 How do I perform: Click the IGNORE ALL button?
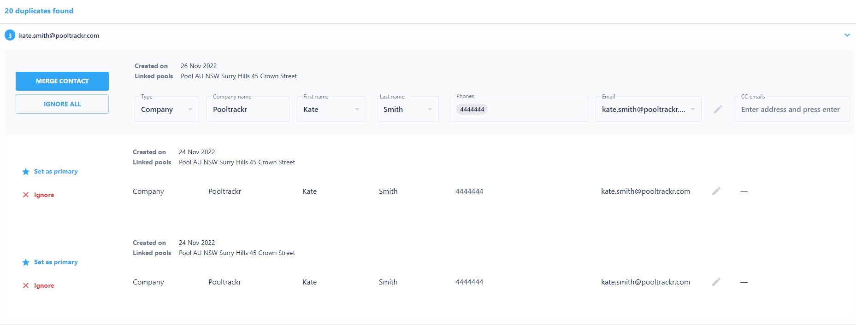pos(62,104)
